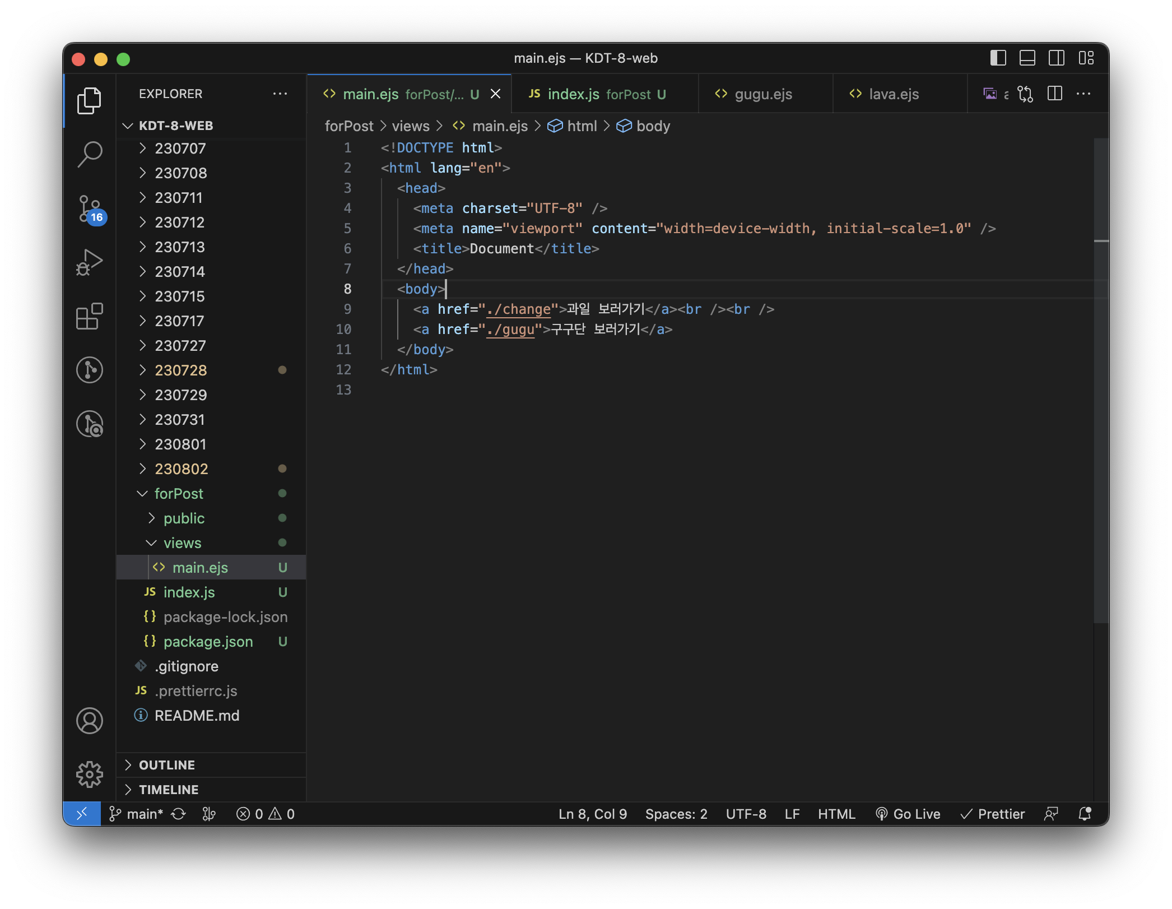This screenshot has width=1172, height=909.
Task: Click the Prettier status item
Action: (992, 814)
